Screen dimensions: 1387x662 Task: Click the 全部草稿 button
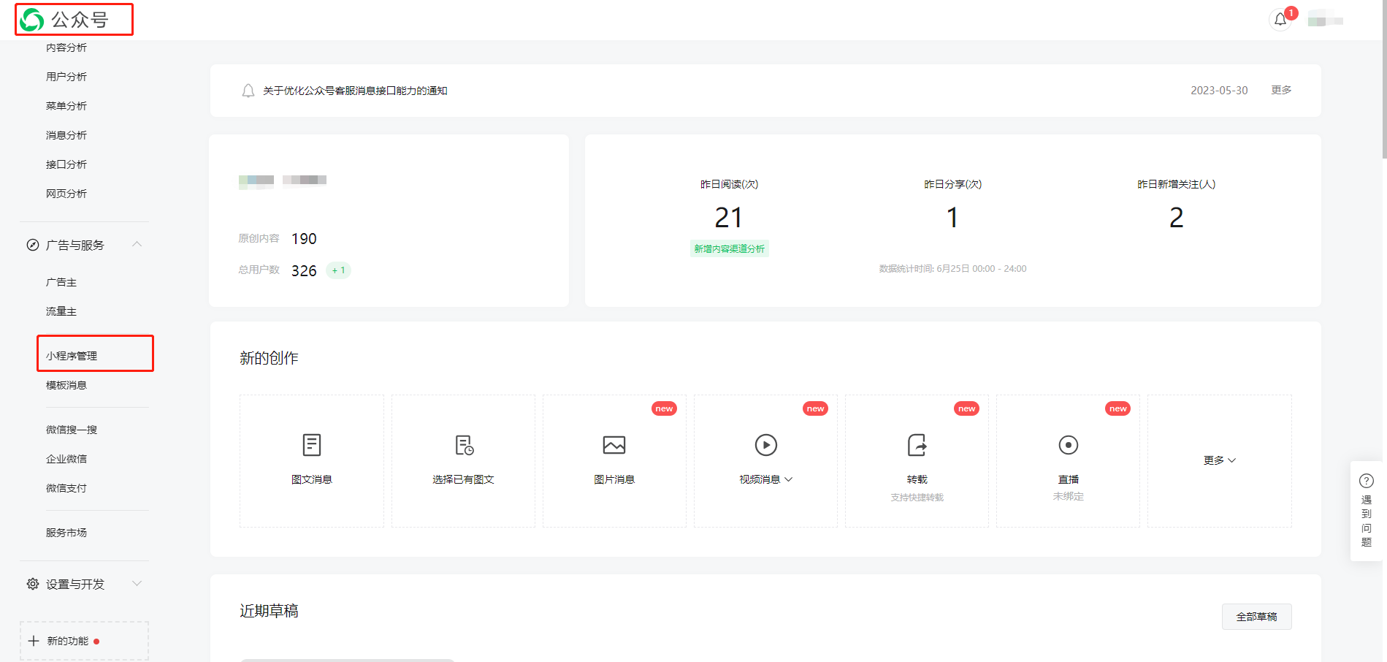(x=1256, y=617)
